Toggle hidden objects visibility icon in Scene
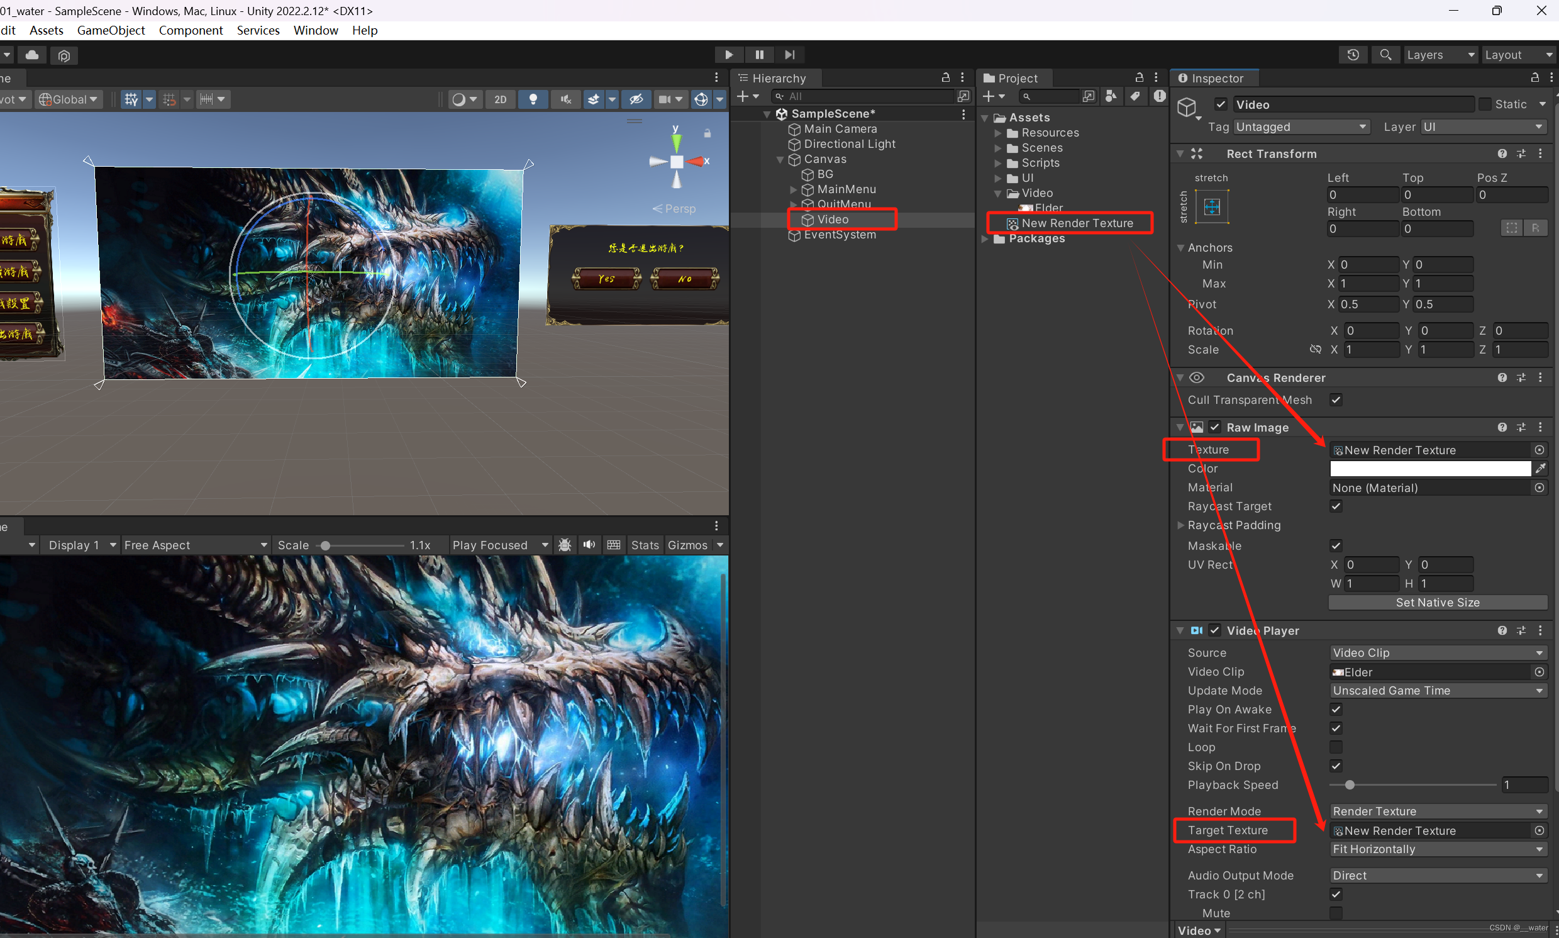 tap(636, 99)
